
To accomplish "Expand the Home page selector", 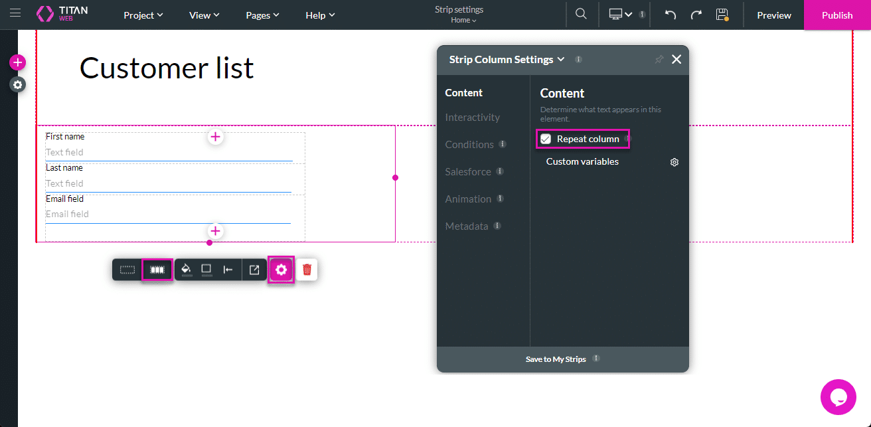I will point(463,21).
